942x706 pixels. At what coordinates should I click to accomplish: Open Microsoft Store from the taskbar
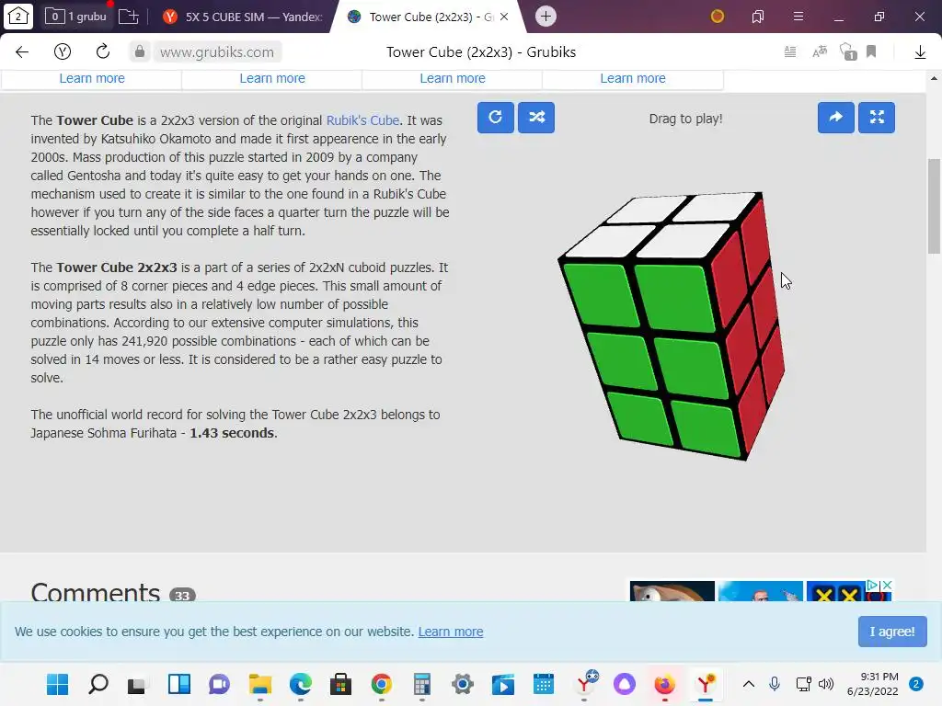(x=340, y=684)
